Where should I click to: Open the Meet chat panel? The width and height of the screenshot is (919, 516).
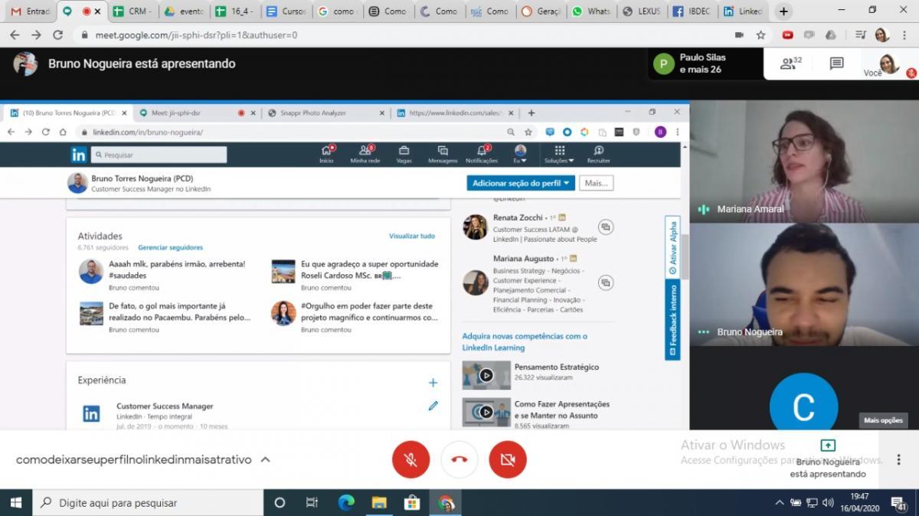[x=837, y=64]
